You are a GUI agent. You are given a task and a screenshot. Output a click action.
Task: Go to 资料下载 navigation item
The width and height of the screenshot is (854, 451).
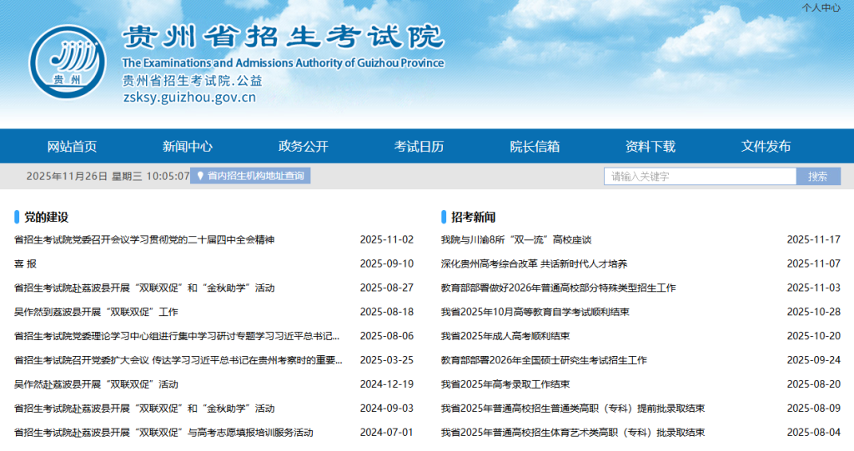(x=651, y=146)
